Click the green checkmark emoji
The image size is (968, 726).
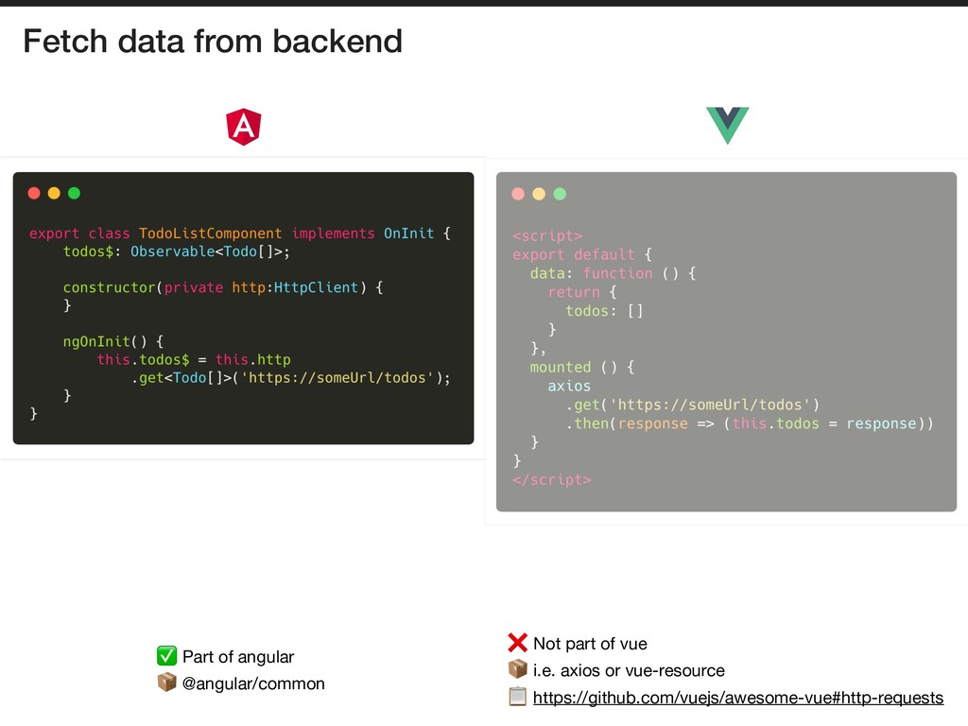coord(166,656)
